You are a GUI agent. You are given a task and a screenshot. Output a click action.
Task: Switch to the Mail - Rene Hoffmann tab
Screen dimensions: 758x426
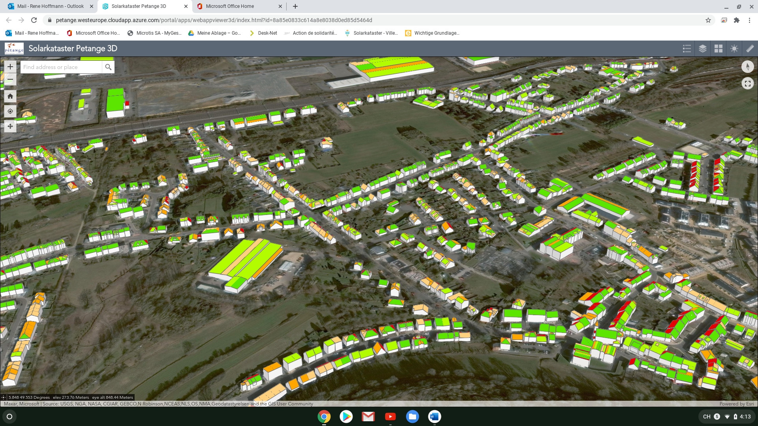point(50,6)
